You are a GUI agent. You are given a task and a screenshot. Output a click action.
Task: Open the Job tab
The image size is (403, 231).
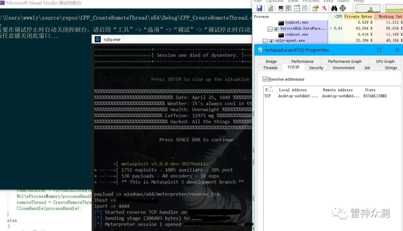[367, 68]
